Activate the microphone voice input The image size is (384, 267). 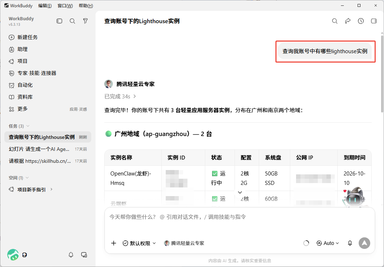[350, 243]
